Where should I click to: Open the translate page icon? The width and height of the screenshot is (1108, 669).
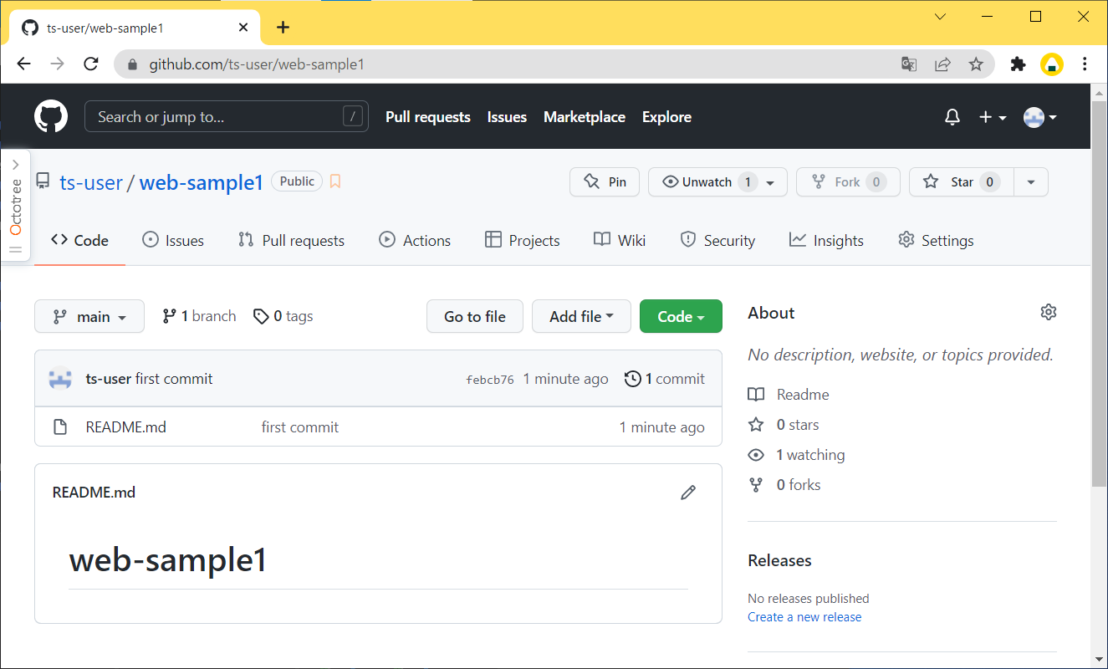click(x=909, y=64)
